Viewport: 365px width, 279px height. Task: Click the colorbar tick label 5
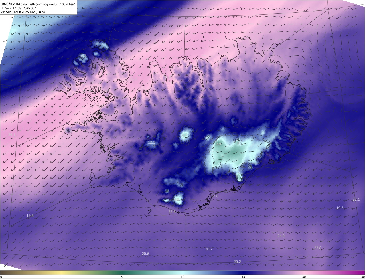pyautogui.click(x=122, y=277)
